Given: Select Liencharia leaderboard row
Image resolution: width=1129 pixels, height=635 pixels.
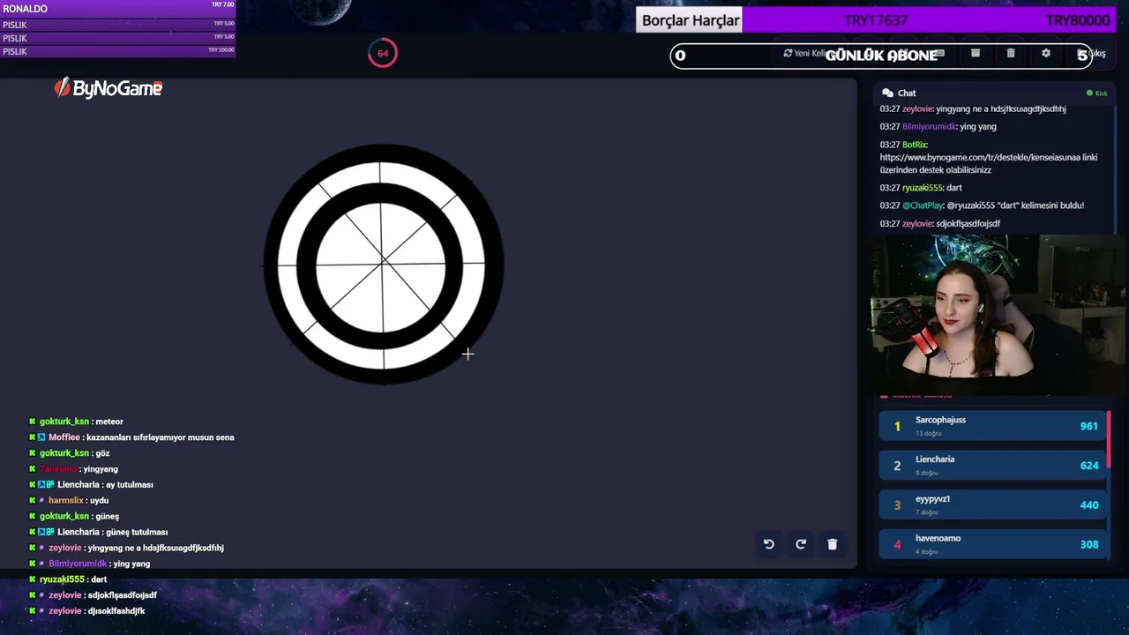Looking at the screenshot, I should [x=993, y=465].
